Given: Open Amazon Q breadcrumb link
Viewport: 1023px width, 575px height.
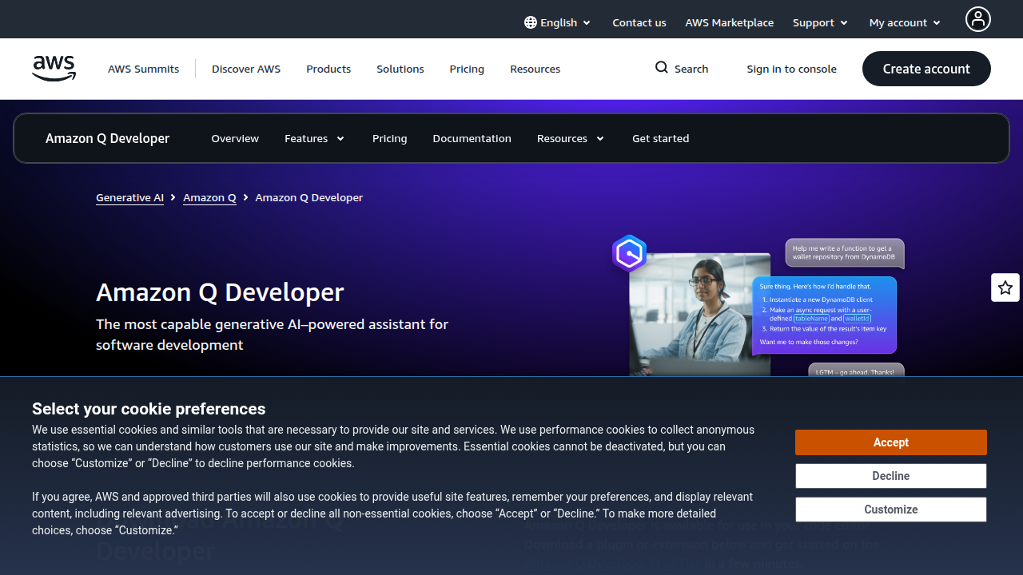Looking at the screenshot, I should tap(209, 197).
